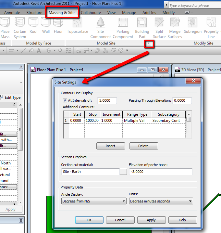This screenshot has height=233, width=221.
Task: Open the Customize Quick Access Toolbar dropdown
Action: click(x=127, y=50)
